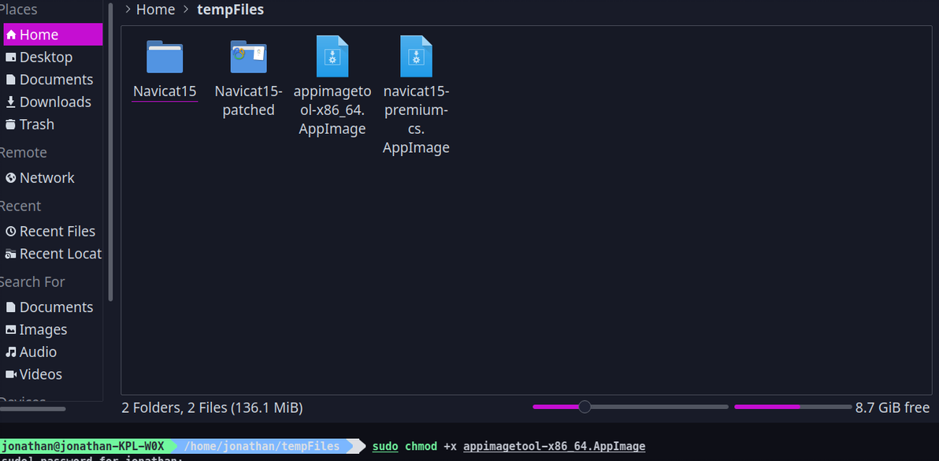Click the Places panel horizontal scrollbar
The width and height of the screenshot is (939, 461).
pyautogui.click(x=33, y=409)
